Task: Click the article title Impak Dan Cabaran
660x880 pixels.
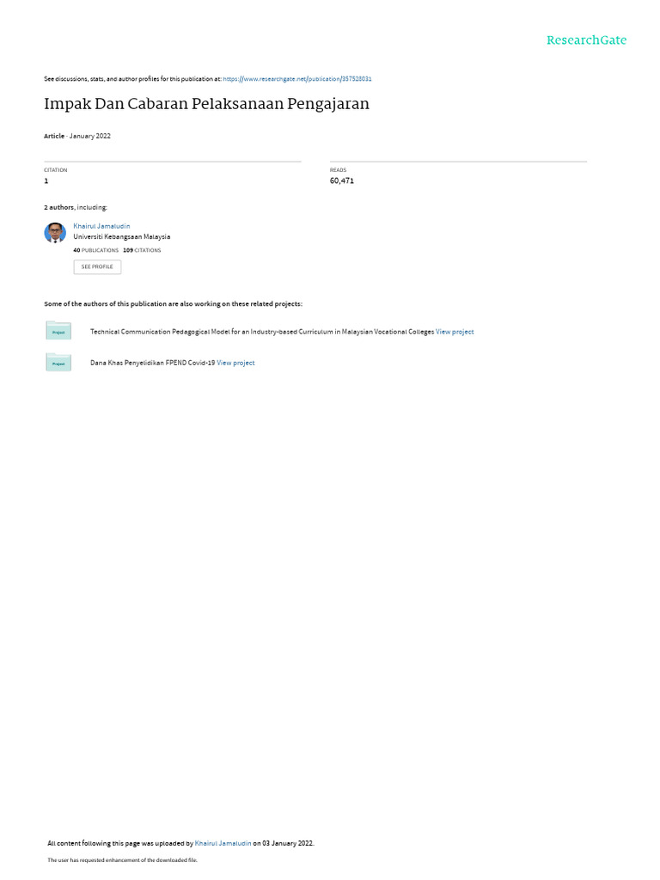Action: [206, 104]
